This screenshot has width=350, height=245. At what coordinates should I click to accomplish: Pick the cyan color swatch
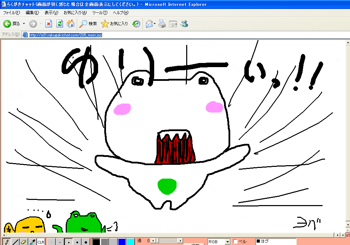point(130,242)
